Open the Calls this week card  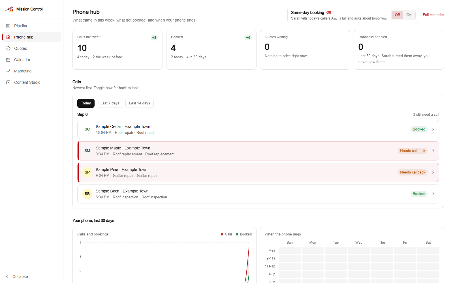(x=117, y=50)
